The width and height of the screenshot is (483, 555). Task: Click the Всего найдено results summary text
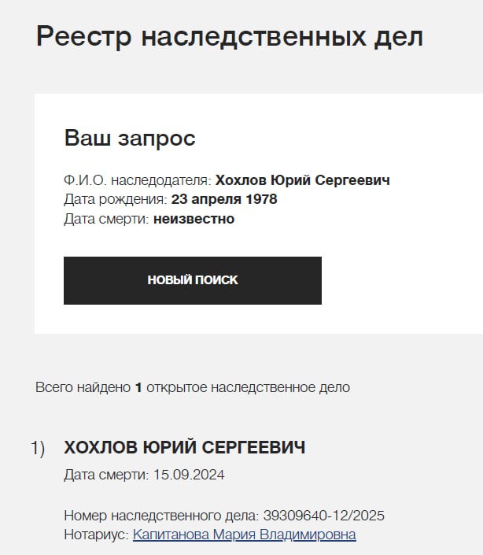[x=83, y=387]
